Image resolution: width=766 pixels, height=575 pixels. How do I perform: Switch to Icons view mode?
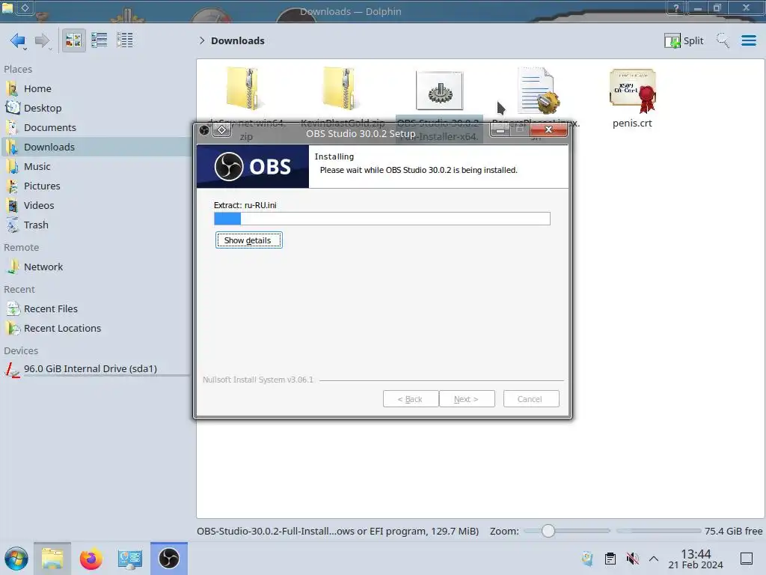(73, 40)
